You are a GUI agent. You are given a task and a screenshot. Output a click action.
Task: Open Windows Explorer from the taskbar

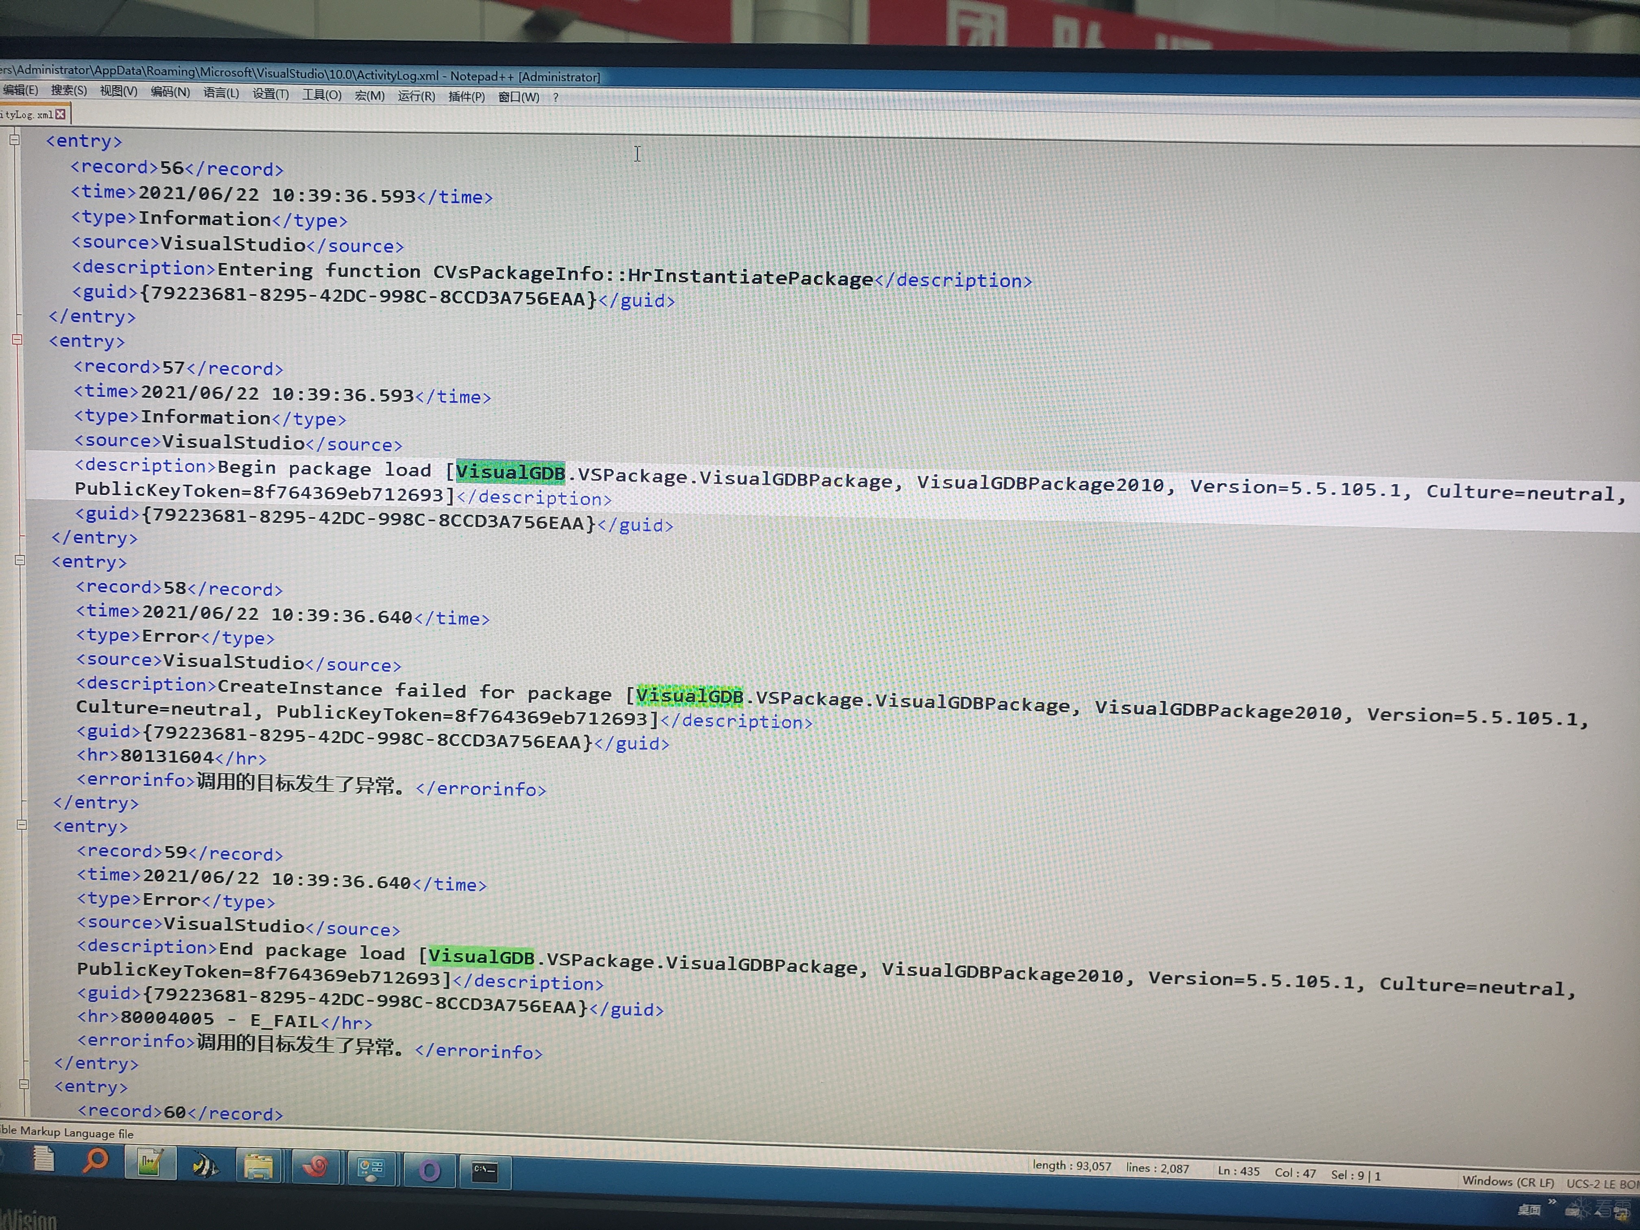point(258,1167)
